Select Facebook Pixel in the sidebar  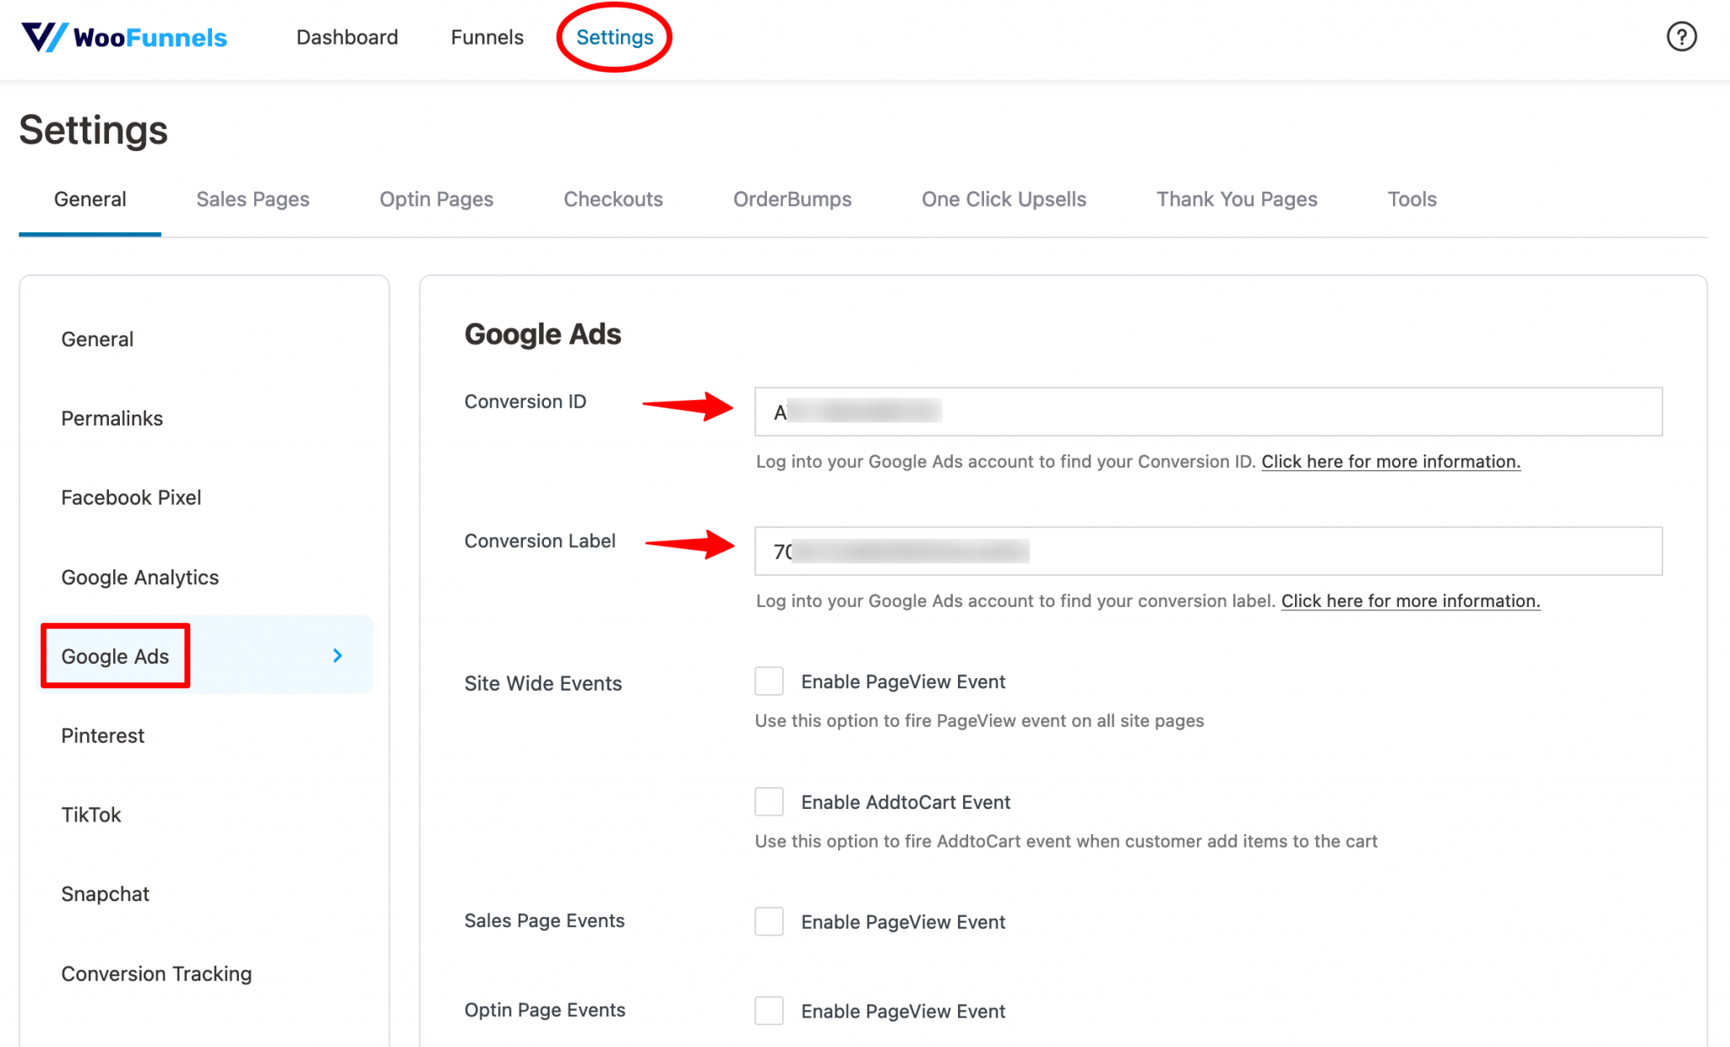131,497
